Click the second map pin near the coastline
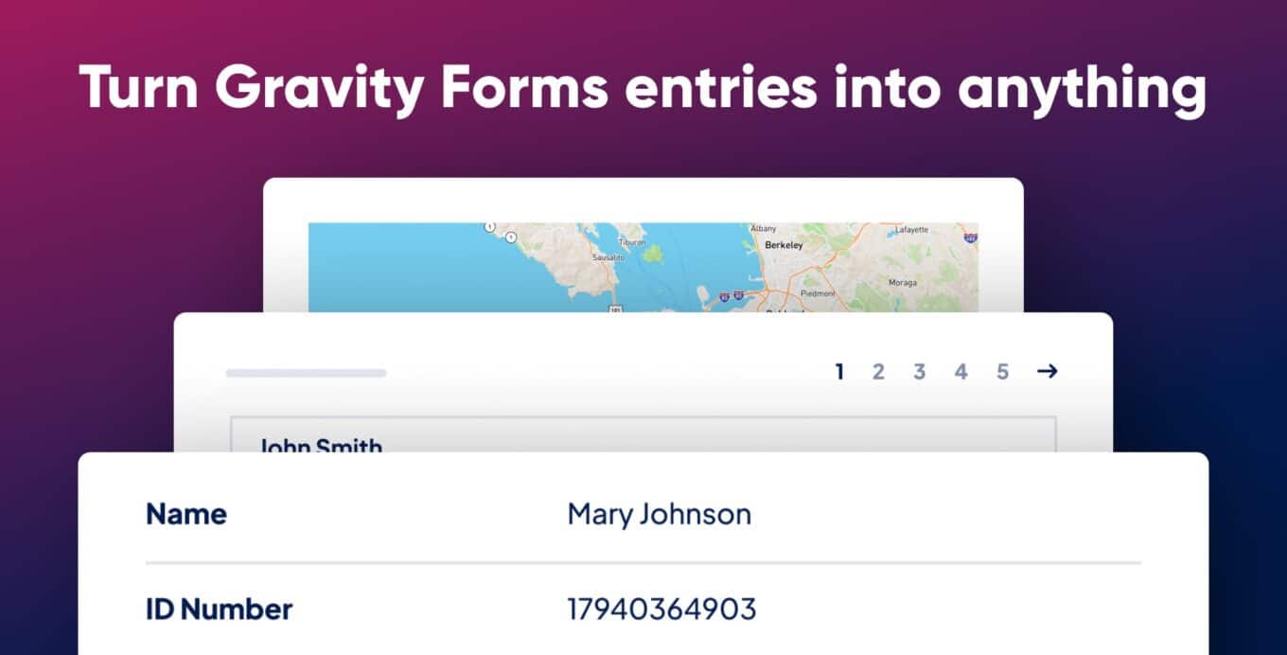 click(512, 237)
